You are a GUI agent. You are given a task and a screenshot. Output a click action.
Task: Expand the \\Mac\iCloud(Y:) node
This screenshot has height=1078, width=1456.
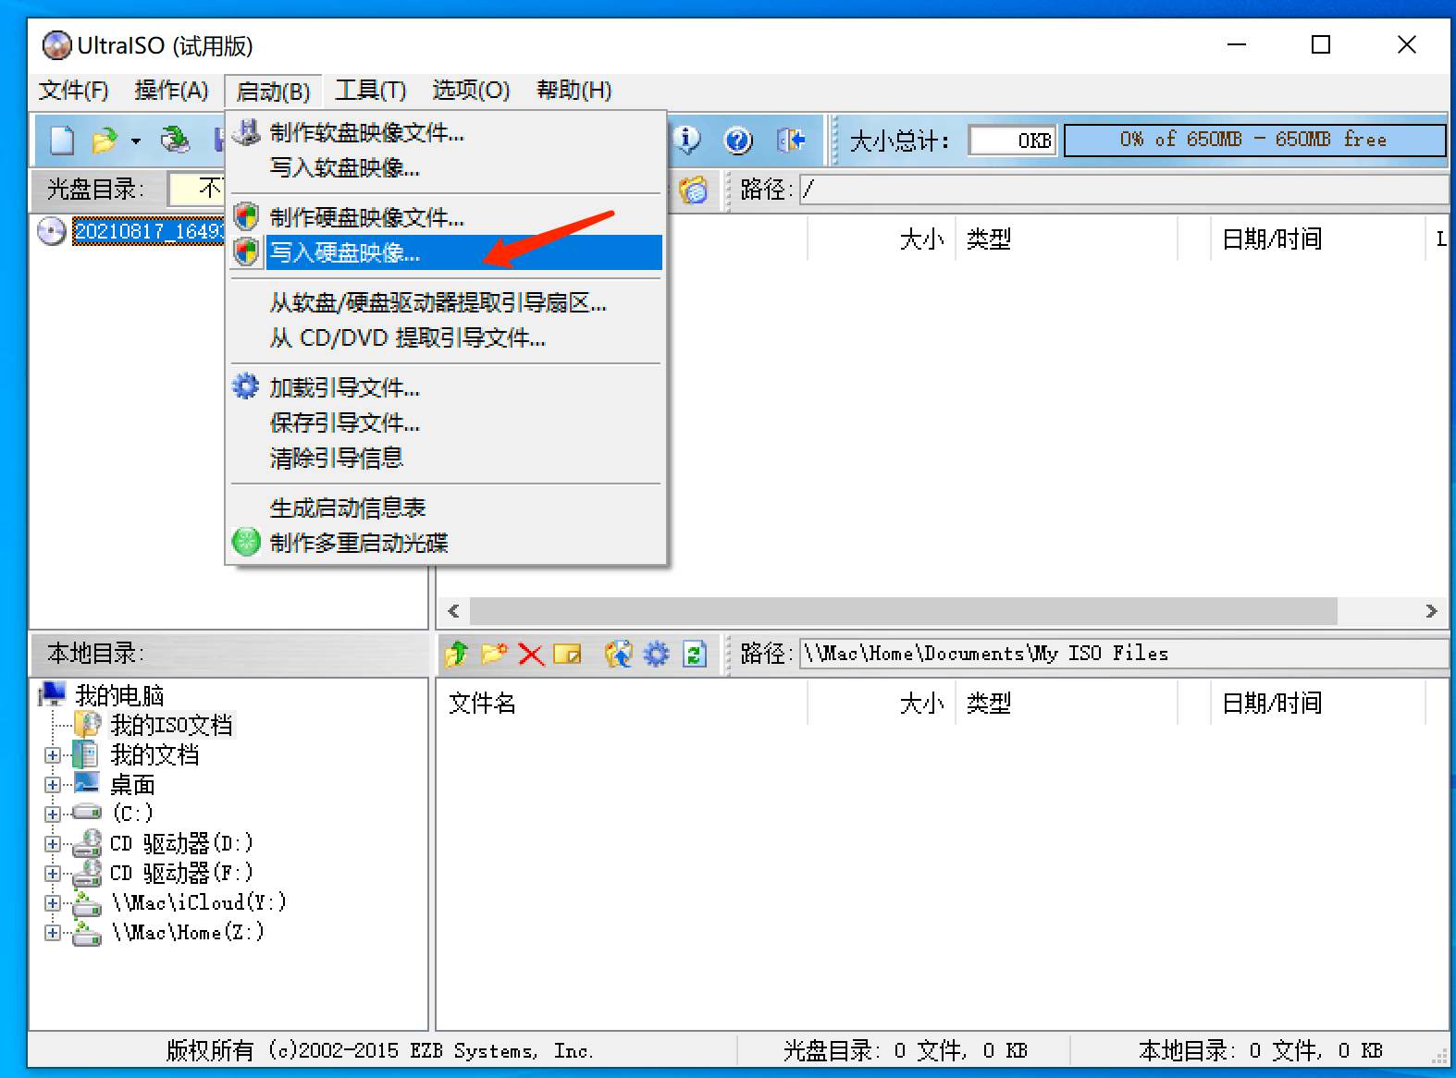(x=53, y=903)
